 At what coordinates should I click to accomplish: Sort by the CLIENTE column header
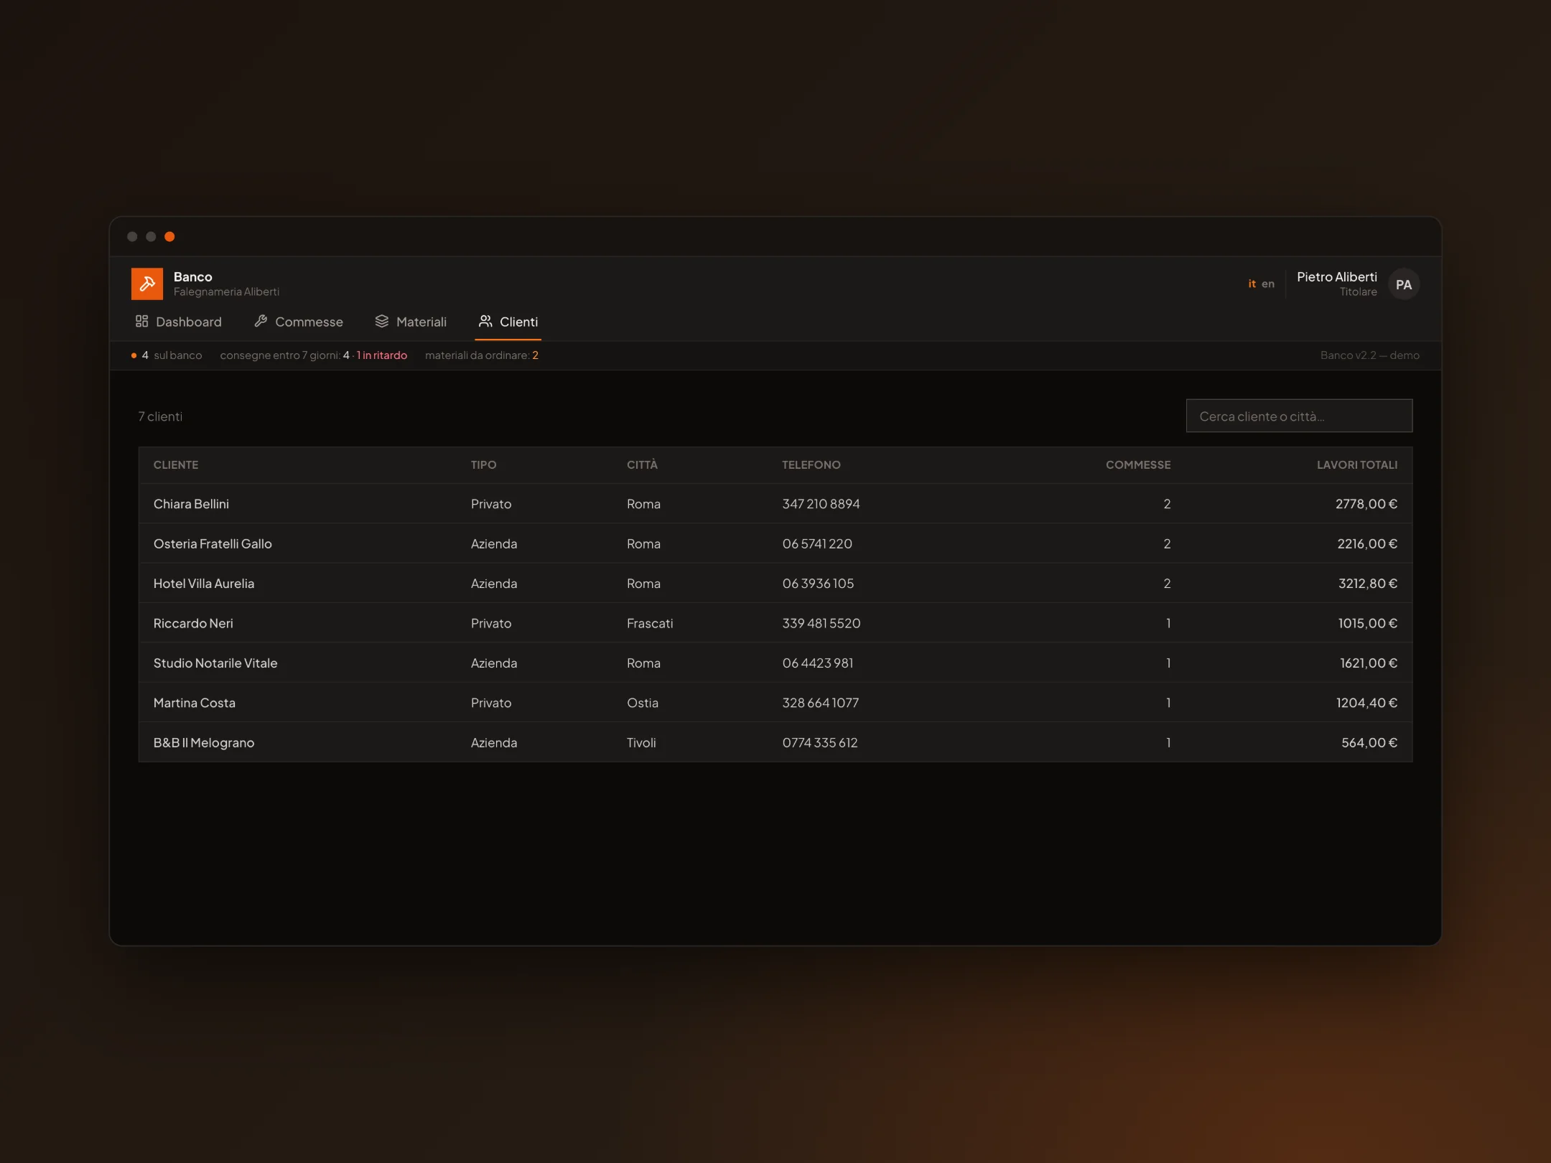point(176,465)
